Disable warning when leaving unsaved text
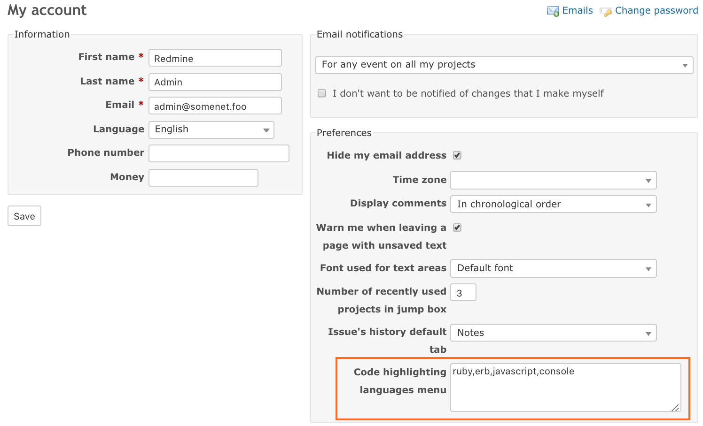 457,228
